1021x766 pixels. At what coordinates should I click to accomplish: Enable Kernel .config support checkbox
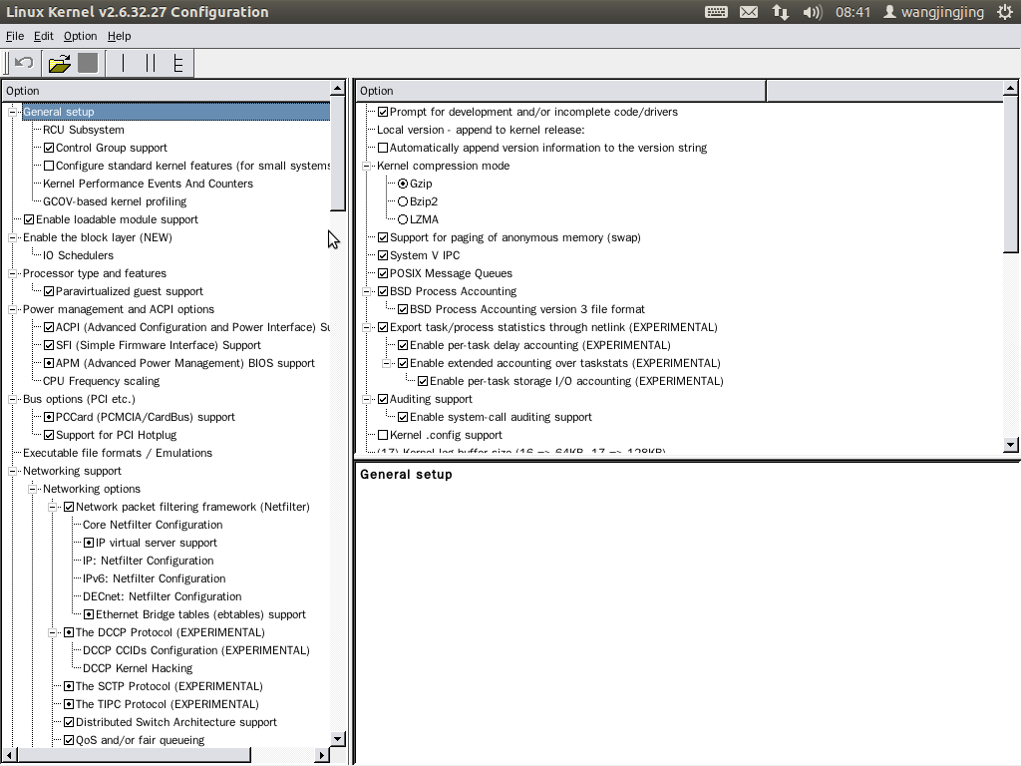(383, 435)
